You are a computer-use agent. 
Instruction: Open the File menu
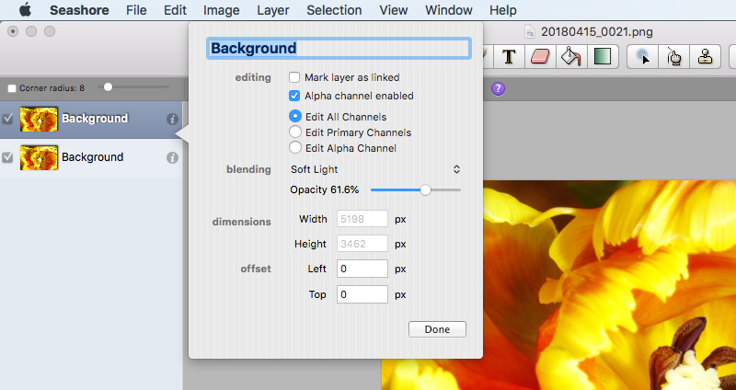pos(136,10)
